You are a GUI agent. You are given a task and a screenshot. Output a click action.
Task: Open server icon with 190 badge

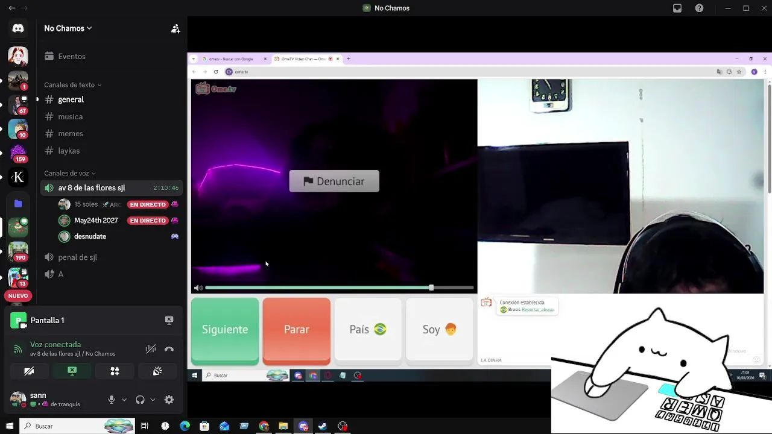18,251
